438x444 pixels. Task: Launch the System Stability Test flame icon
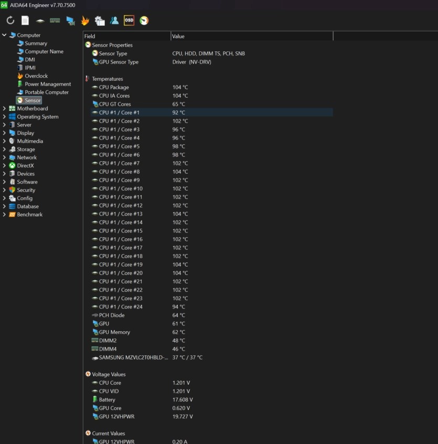tap(85, 20)
